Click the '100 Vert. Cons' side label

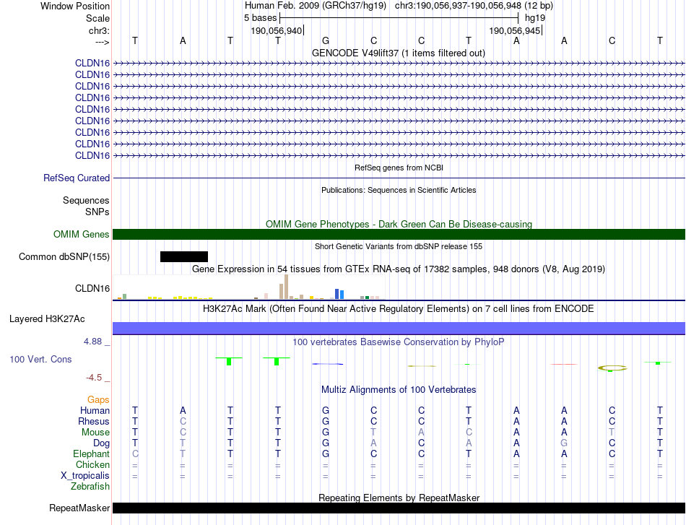pos(40,359)
